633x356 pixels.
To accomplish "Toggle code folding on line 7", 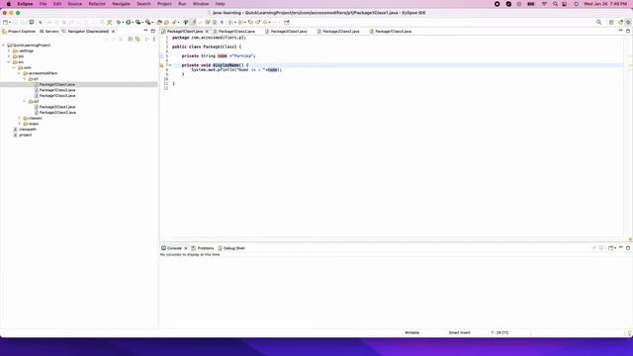I will pos(170,65).
